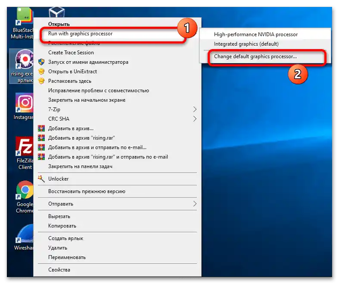Open Свойства from the context menu
This screenshot has width=339, height=284.
(117, 270)
